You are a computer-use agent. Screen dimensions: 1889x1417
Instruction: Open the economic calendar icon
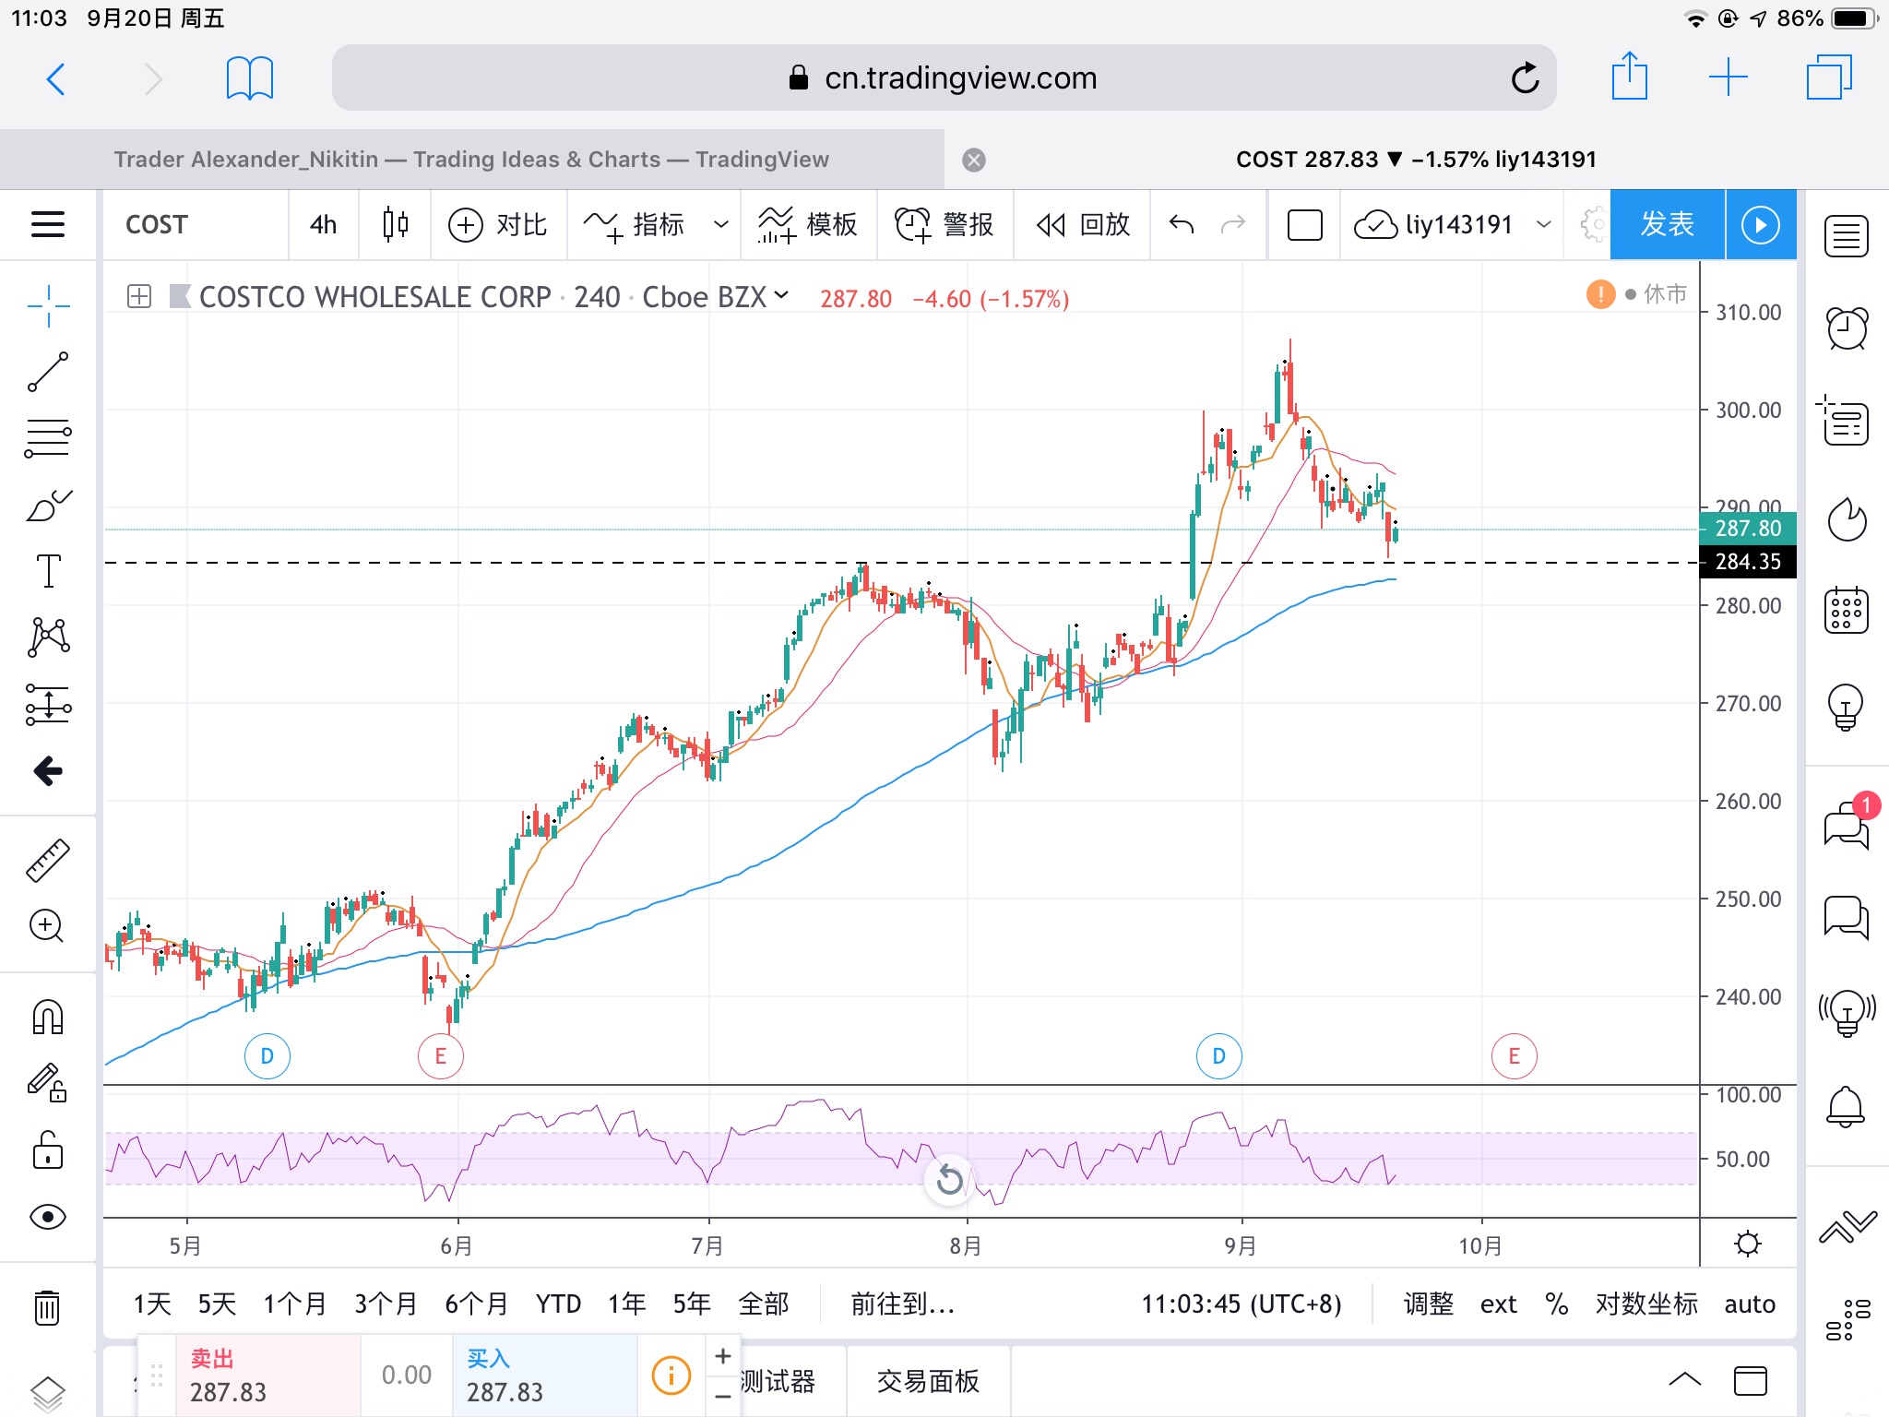pyautogui.click(x=1847, y=611)
